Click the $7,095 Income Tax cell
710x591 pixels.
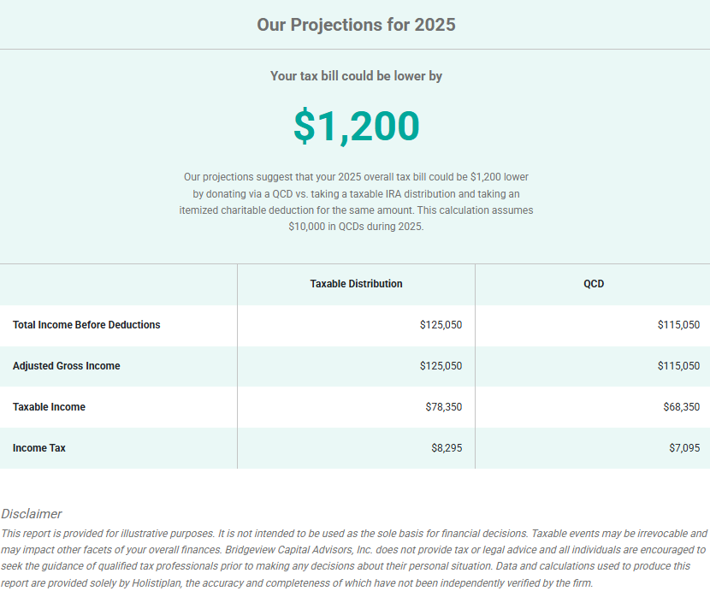(683, 448)
